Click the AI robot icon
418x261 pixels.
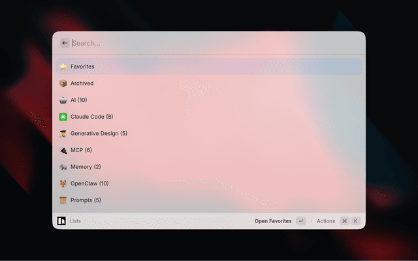point(63,100)
